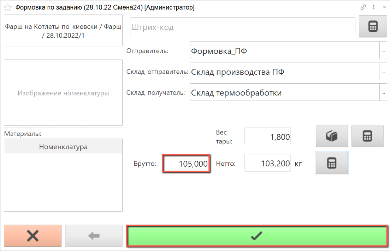
Task: Click the favorite star icon in title bar
Action: coord(7,7)
